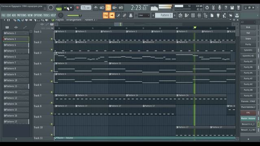Toggle the metronome icon

[96, 8]
